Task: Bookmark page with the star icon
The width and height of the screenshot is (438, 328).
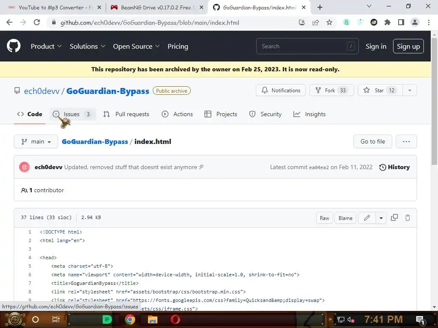Action: click(x=329, y=23)
